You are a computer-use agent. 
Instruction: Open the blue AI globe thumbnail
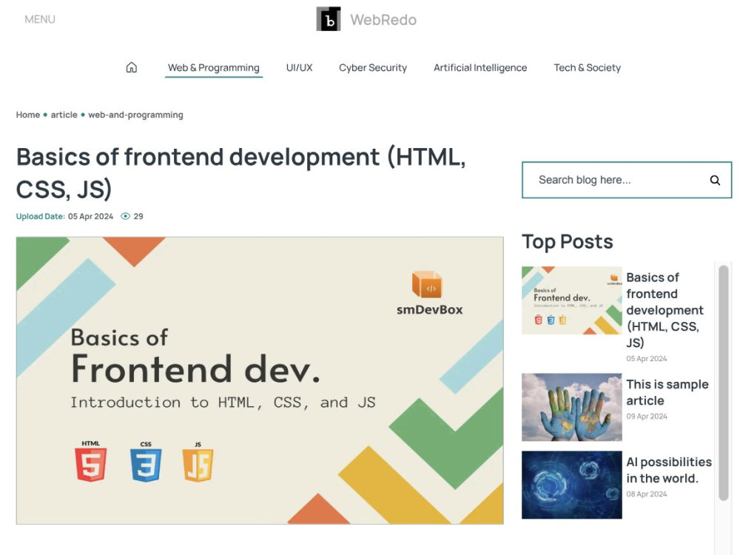[571, 485]
